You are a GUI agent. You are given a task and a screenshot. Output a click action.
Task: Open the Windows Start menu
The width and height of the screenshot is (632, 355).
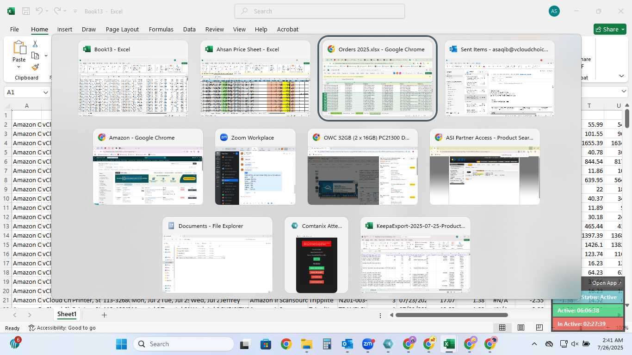tap(121, 344)
